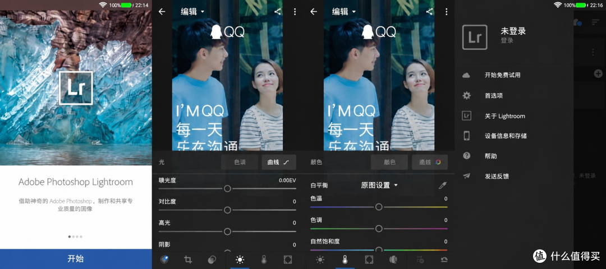This screenshot has height=269, width=606.
Task: Open the presets overlapping-circles icon
Action: pos(212,259)
